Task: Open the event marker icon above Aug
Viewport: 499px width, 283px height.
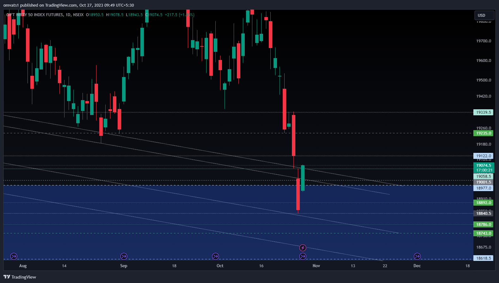Action: (x=14, y=256)
